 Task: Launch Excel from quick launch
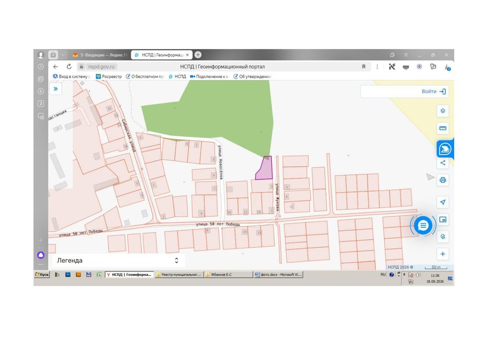(x=99, y=275)
